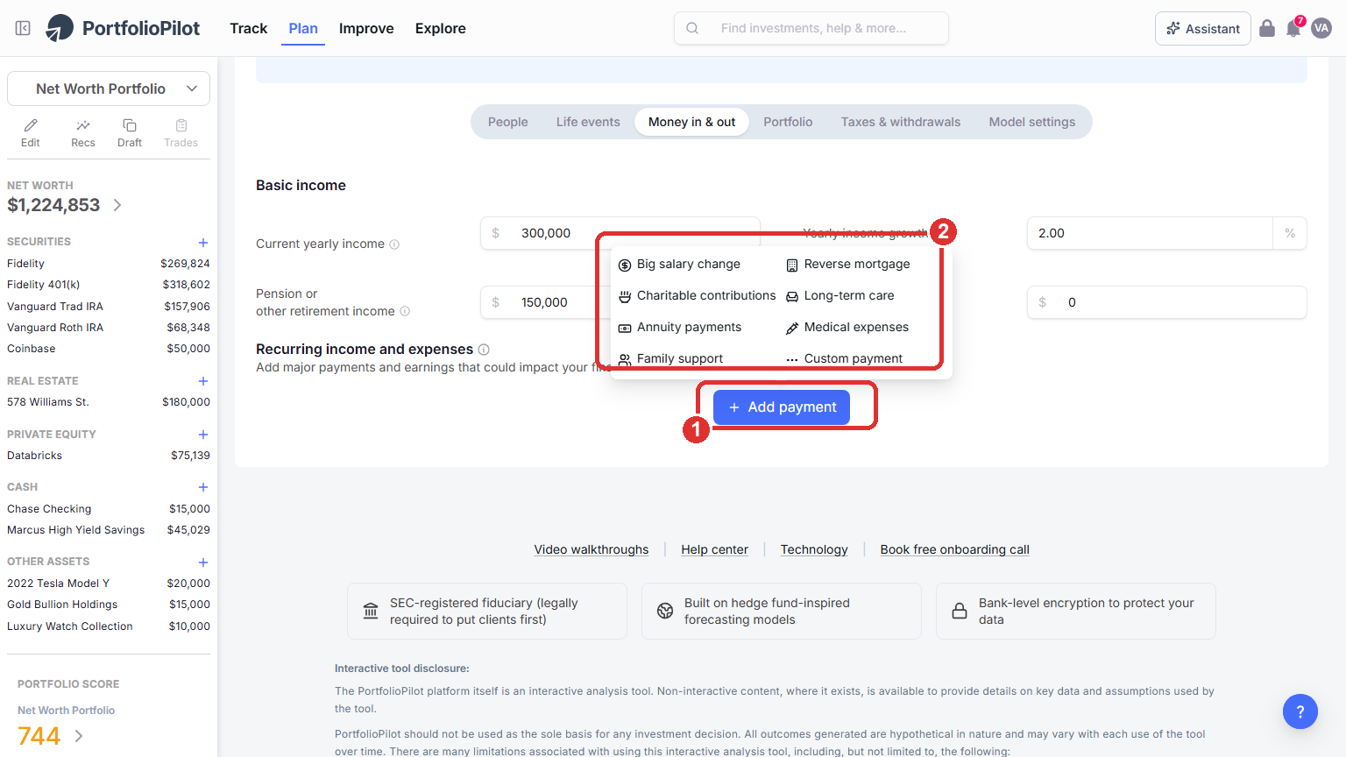
Task: Open Model settings tab
Action: pos(1032,122)
